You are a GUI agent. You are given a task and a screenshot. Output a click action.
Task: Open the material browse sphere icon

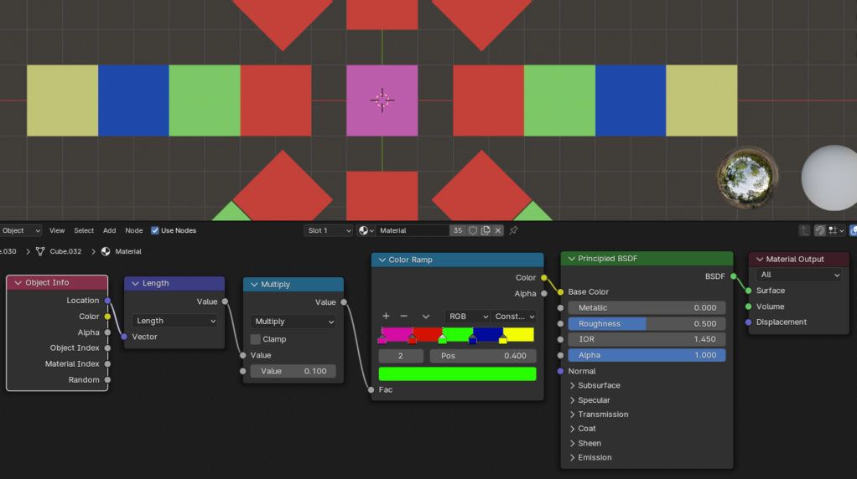click(366, 230)
